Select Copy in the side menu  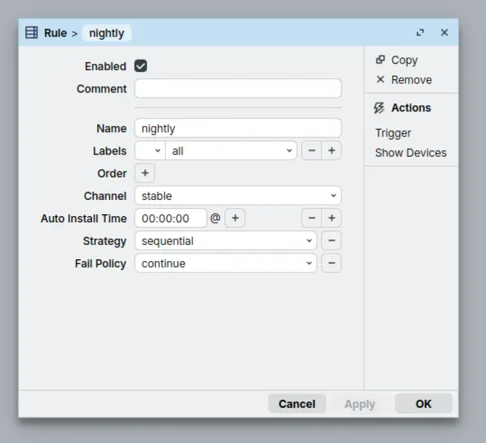coord(404,60)
